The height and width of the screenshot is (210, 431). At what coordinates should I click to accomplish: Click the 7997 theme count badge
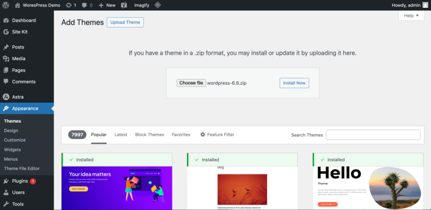(x=77, y=134)
